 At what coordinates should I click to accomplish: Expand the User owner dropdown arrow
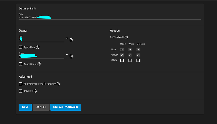point(67,38)
